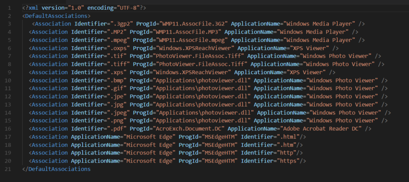Click the identifier value ".htm" on line 18
This screenshot has width=409, height=182.
pyautogui.click(x=287, y=145)
